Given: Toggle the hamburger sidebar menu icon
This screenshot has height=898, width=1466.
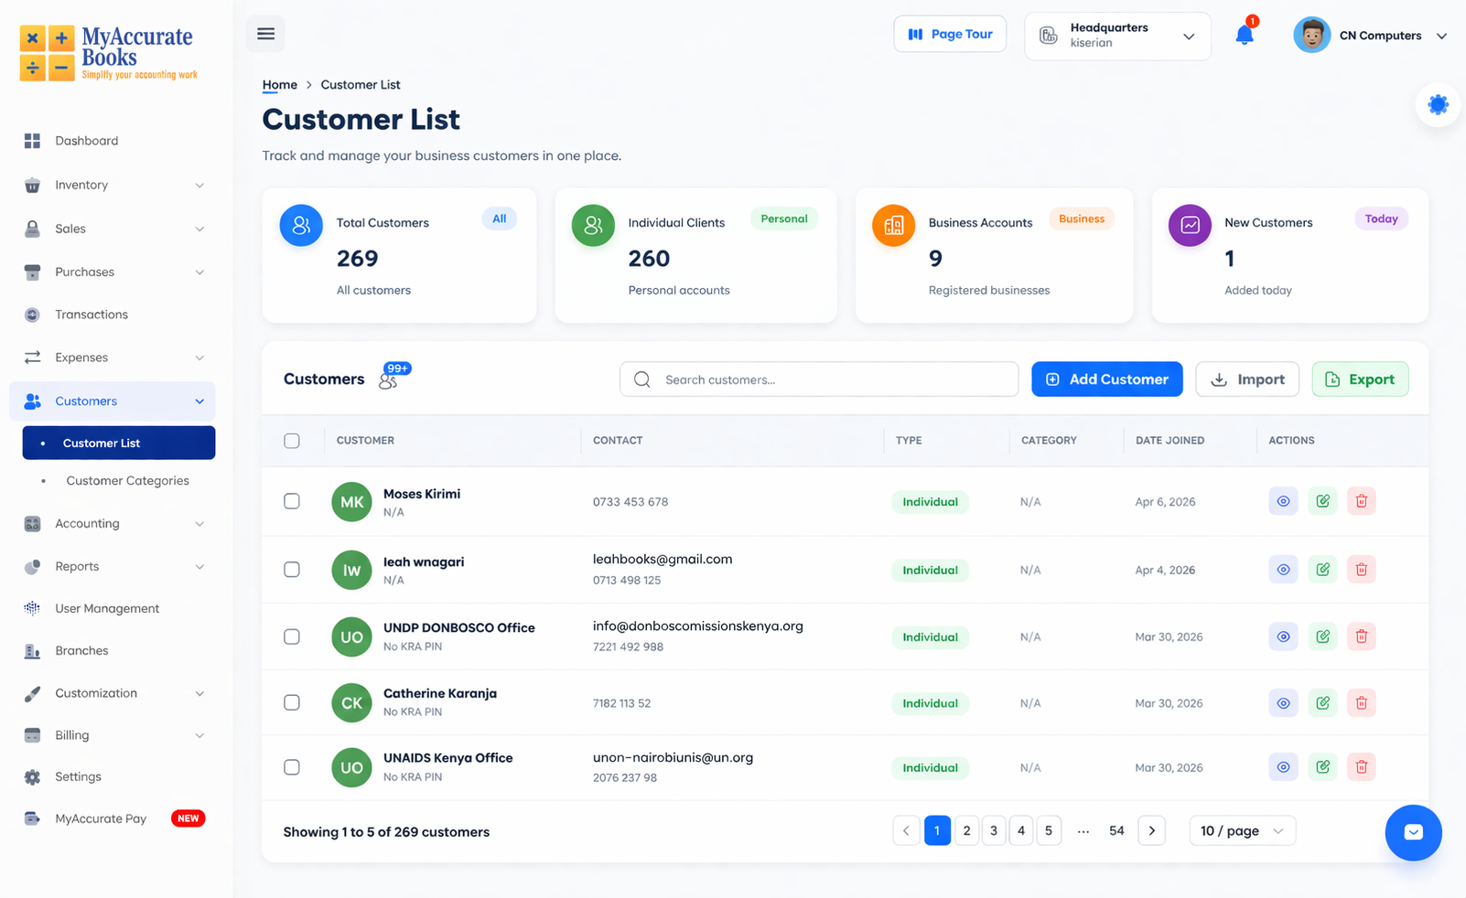Looking at the screenshot, I should (265, 34).
